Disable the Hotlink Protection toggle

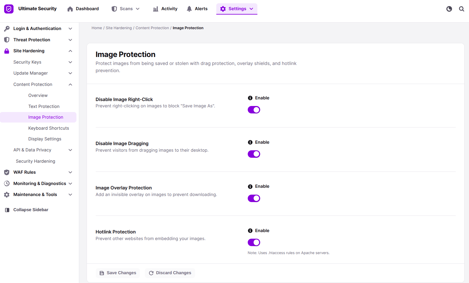254,243
